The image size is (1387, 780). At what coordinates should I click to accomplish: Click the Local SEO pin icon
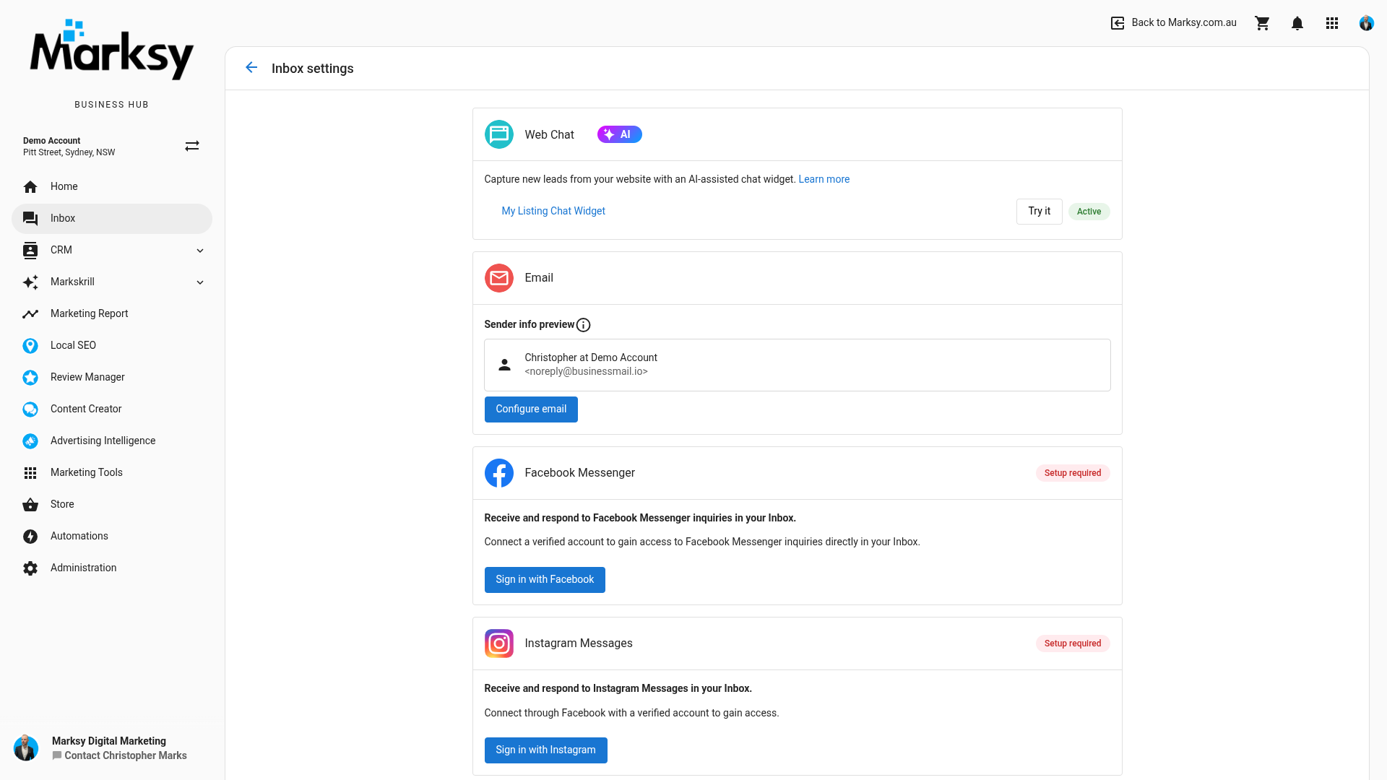tap(30, 346)
